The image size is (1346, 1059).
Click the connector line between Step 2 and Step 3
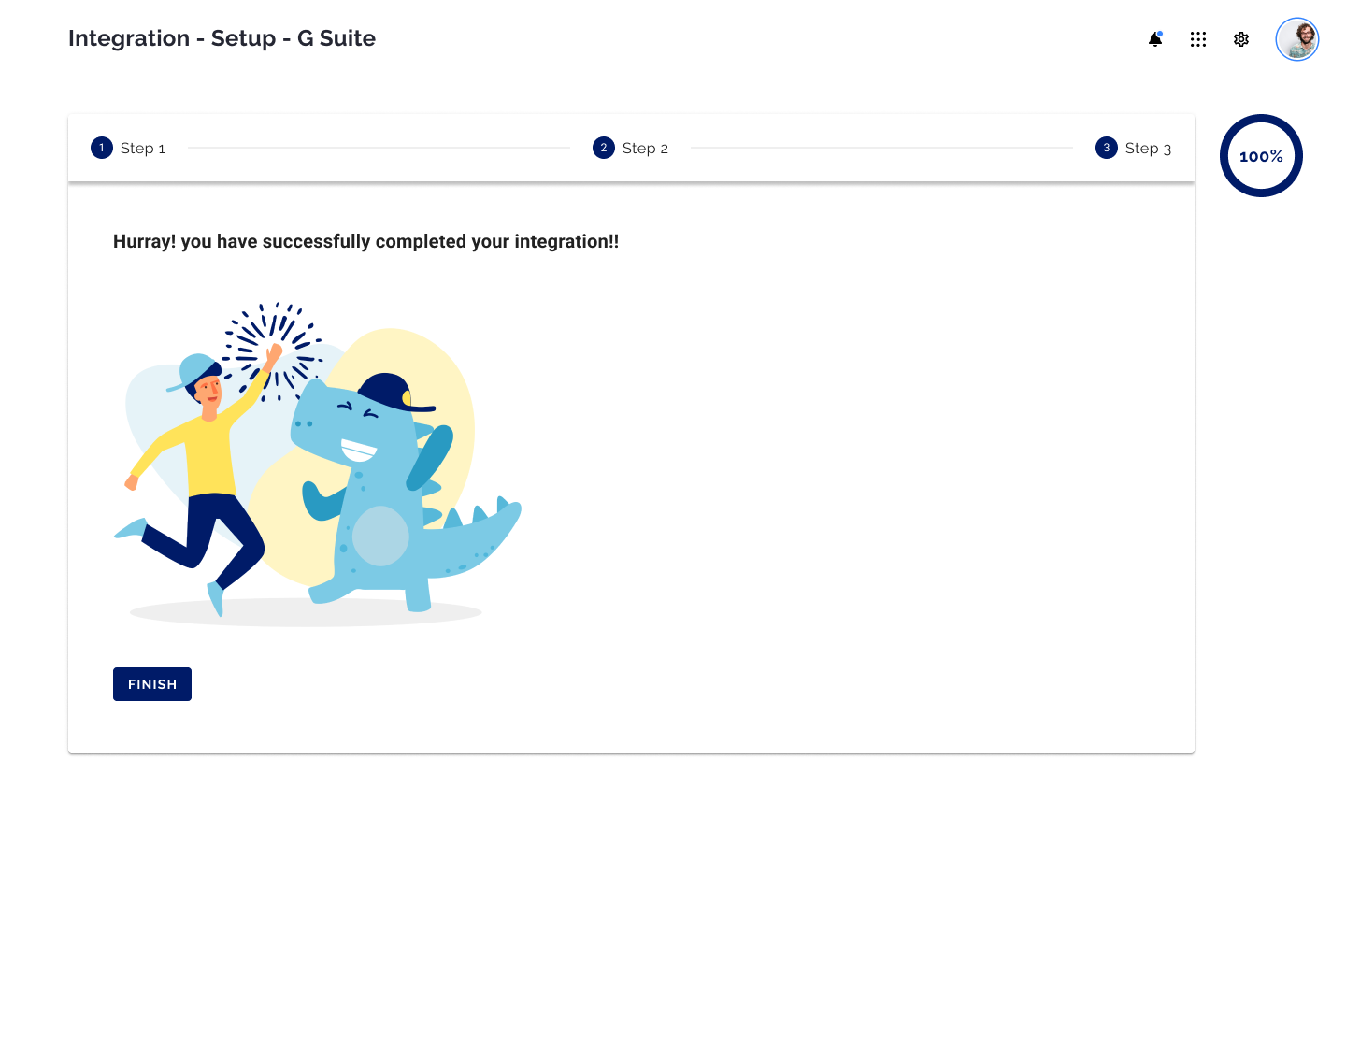pos(881,148)
